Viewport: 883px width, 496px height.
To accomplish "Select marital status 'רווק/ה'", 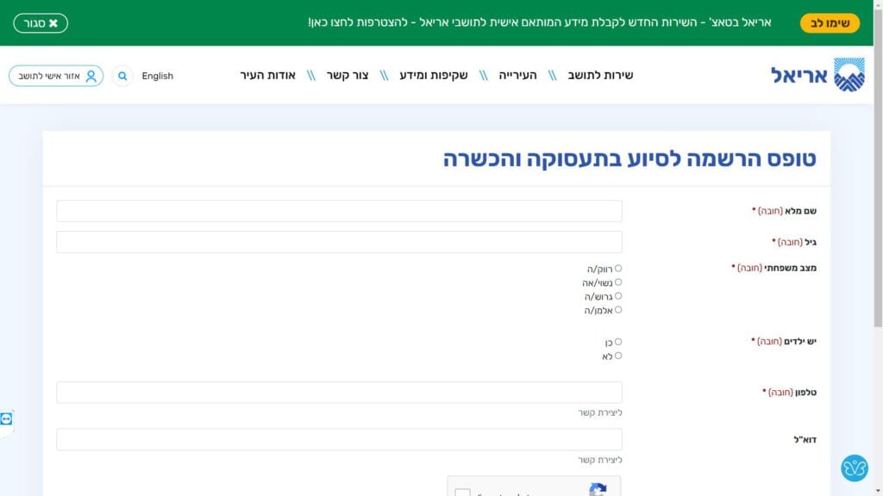I will 618,269.
